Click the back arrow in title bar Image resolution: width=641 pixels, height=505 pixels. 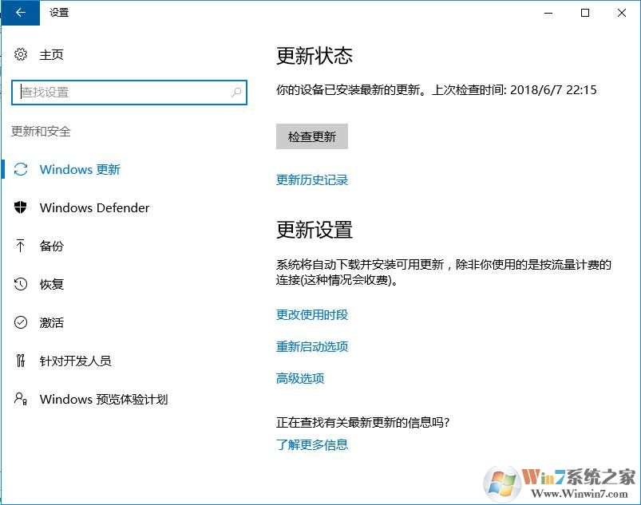pyautogui.click(x=21, y=13)
